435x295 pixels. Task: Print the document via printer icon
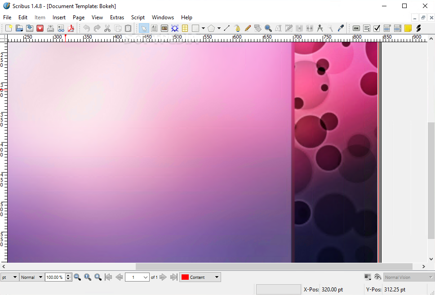(50, 28)
